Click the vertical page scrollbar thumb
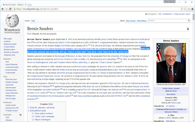The height and width of the screenshot is (122, 195). click(x=193, y=17)
